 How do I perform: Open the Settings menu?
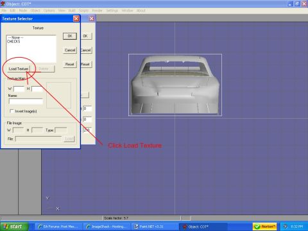(112, 10)
